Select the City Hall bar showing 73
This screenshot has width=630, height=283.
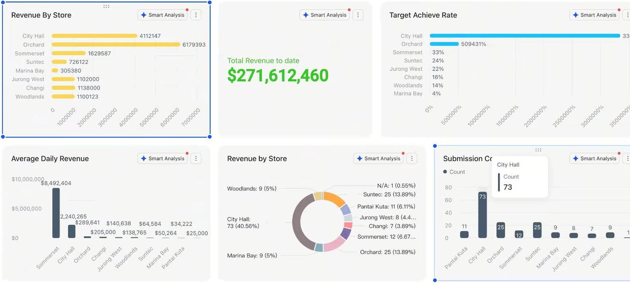tap(482, 217)
